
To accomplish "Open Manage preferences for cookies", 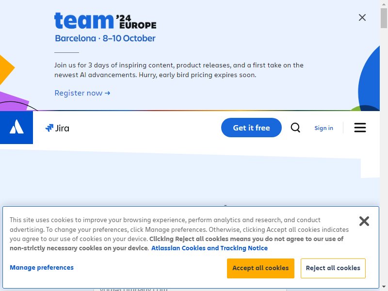I will (42, 268).
